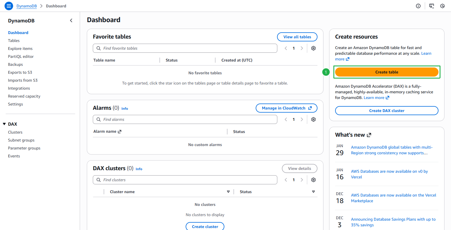
Task: Sort DAX clusters by Status column arrow
Action: pos(313,192)
